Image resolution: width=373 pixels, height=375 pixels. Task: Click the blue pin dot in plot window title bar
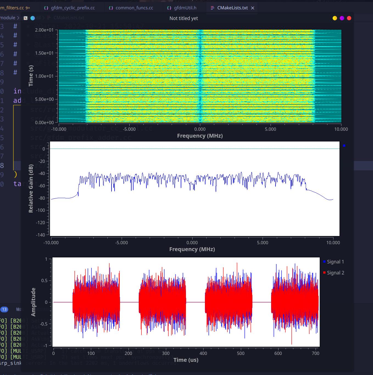[x=33, y=18]
